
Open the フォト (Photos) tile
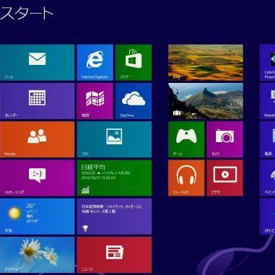coord(114,139)
